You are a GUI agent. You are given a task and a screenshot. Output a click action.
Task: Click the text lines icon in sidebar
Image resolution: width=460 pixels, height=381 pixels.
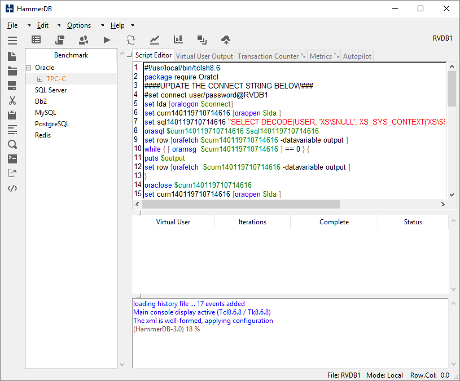(12, 130)
